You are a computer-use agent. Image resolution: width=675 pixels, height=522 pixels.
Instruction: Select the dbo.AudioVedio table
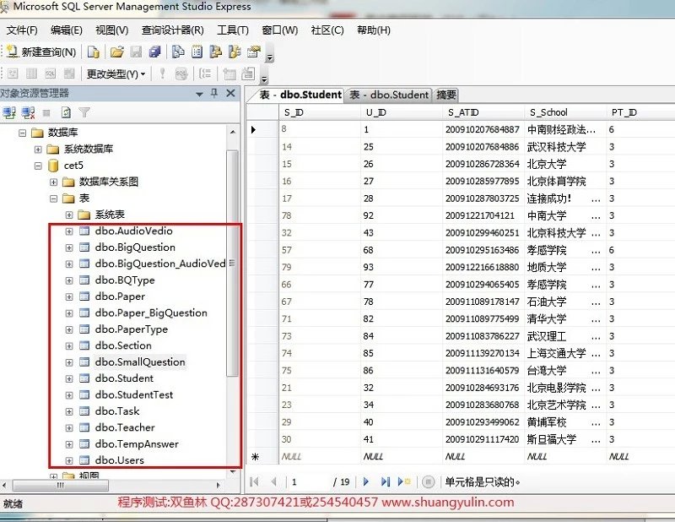coord(134,231)
